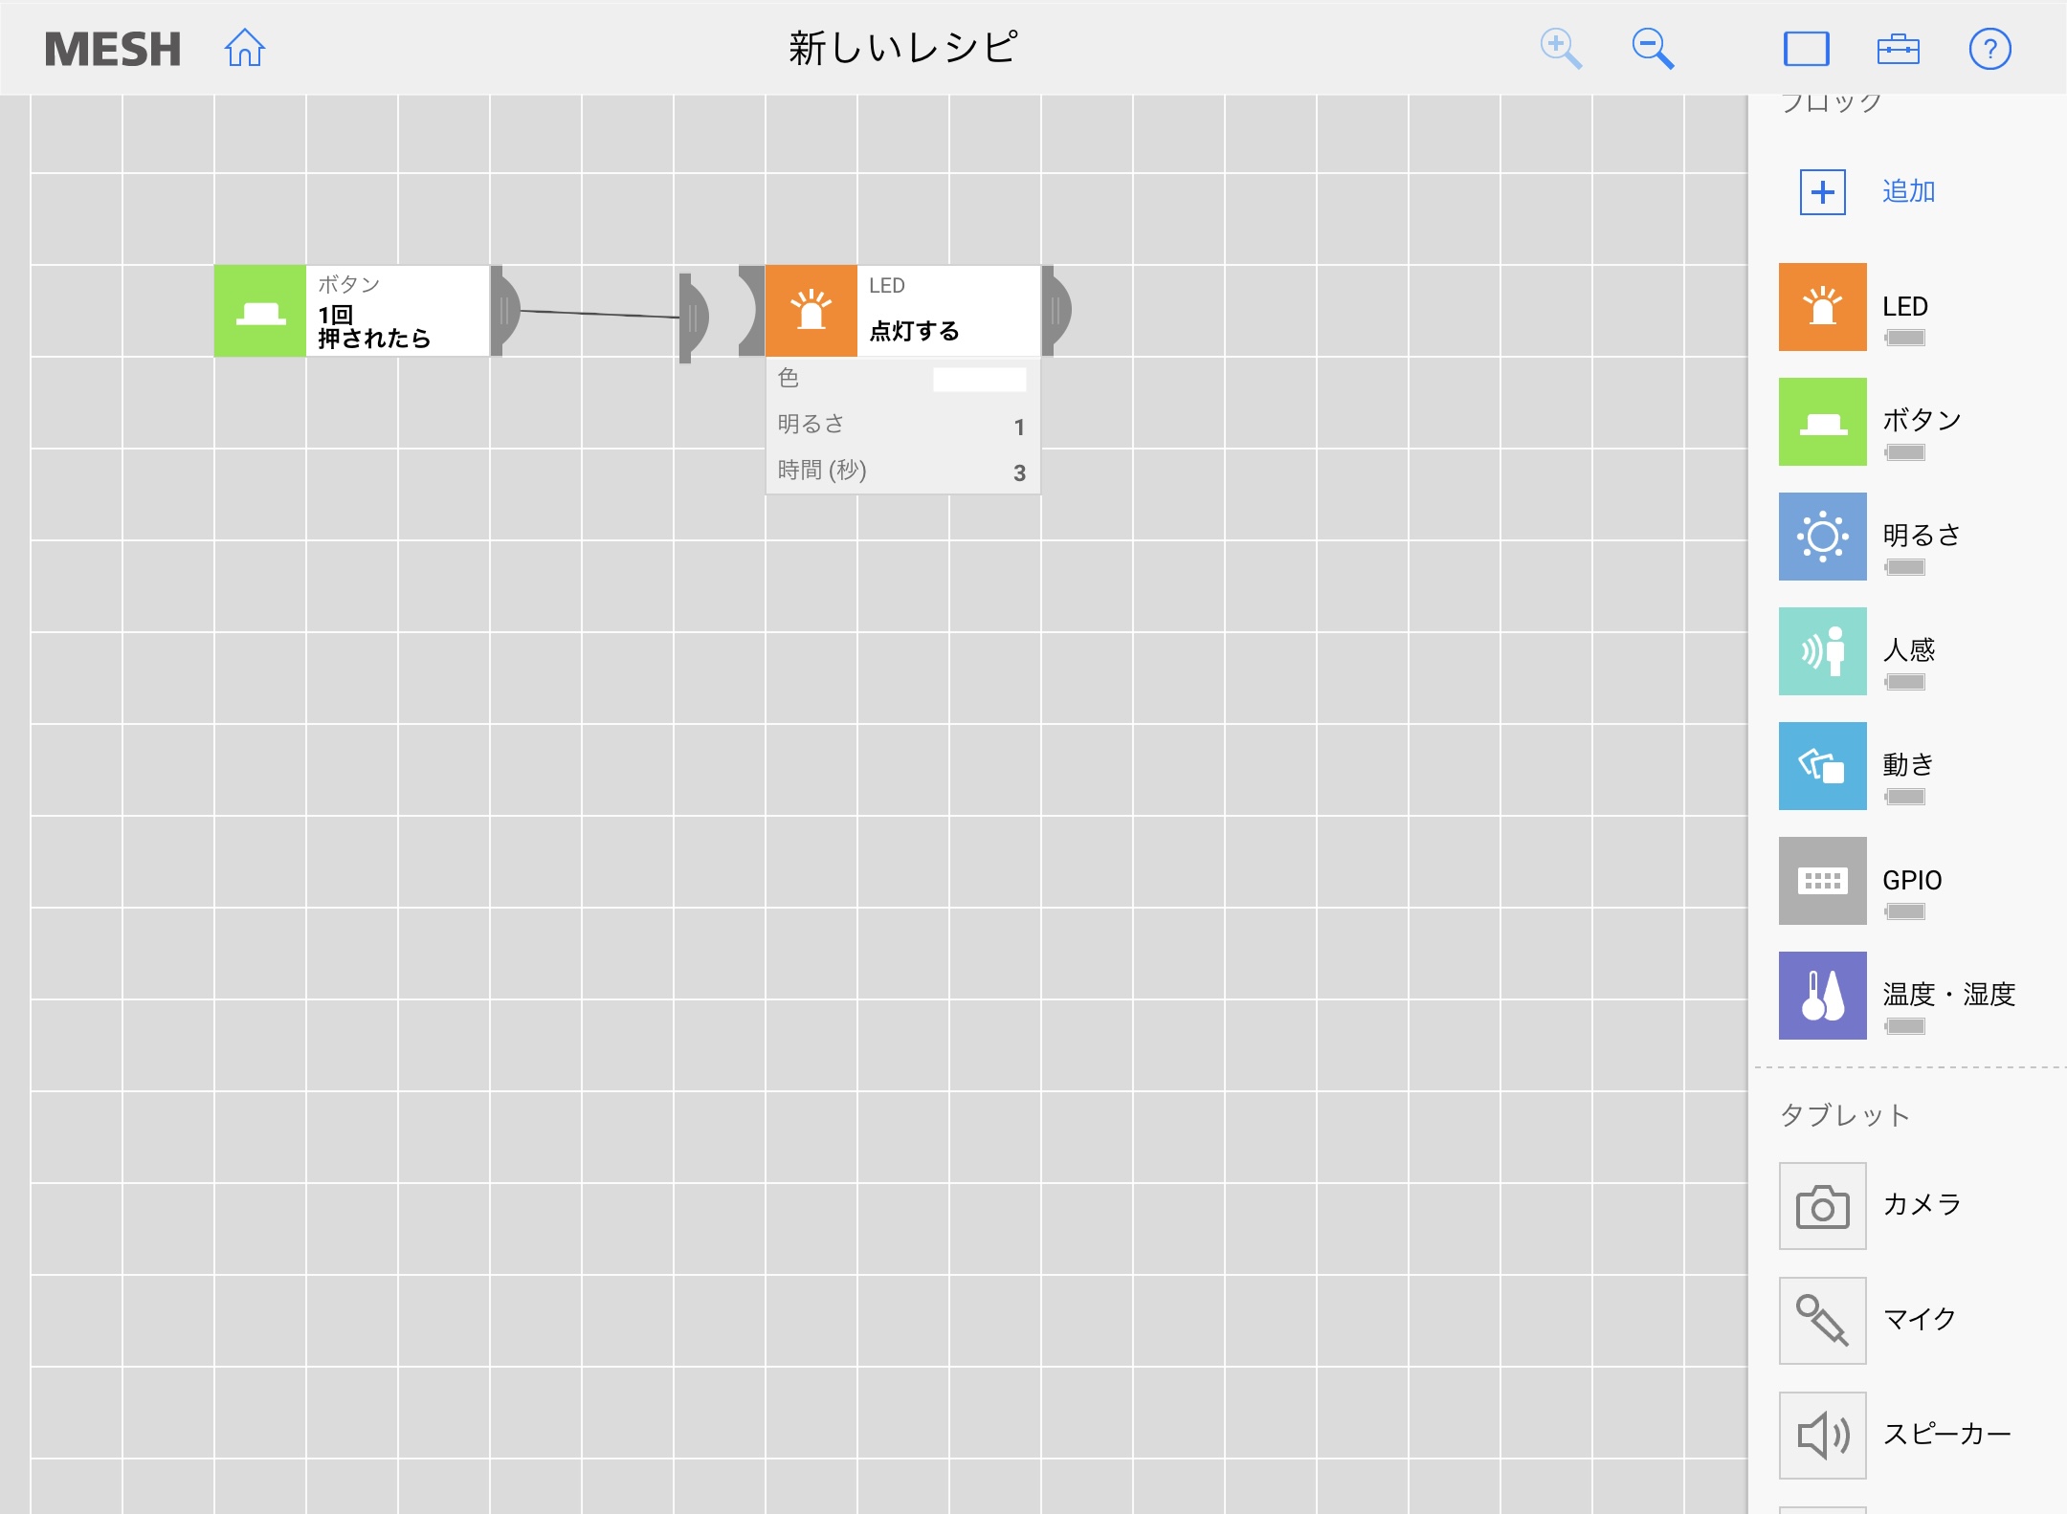
Task: Click the fit-to-screen rectangle icon
Action: (x=1806, y=48)
